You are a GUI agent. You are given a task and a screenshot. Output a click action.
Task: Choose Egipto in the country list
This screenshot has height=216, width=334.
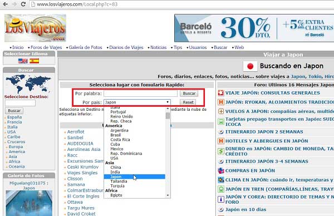click(116, 195)
